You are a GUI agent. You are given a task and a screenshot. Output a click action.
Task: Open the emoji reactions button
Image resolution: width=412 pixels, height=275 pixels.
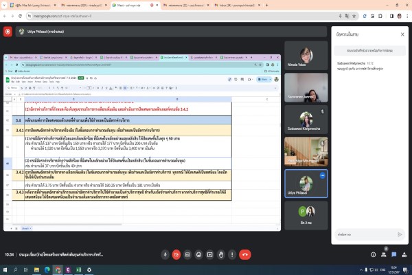pos(198,254)
